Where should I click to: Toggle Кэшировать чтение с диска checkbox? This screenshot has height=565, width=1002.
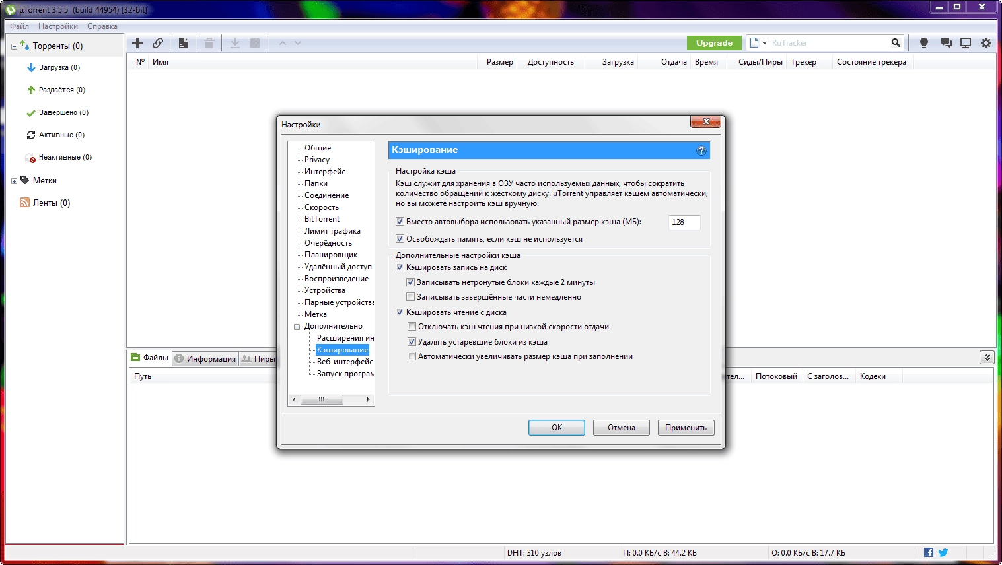click(x=400, y=312)
